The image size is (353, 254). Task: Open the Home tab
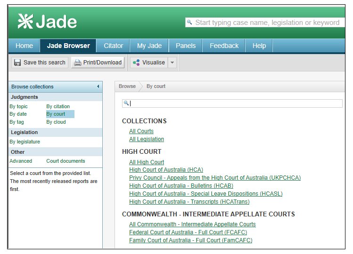24,46
